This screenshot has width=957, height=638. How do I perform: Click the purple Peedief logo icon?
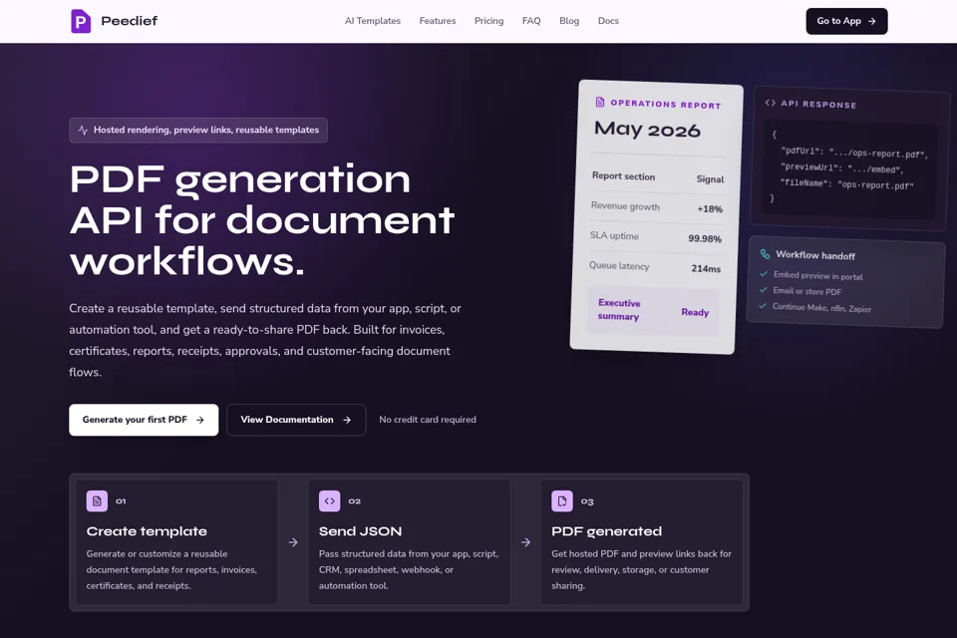(81, 21)
